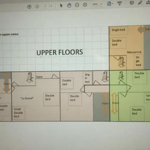The height and width of the screenshot is (150, 150).
Task: Click the fit page view icon
Action: (x=109, y=4)
